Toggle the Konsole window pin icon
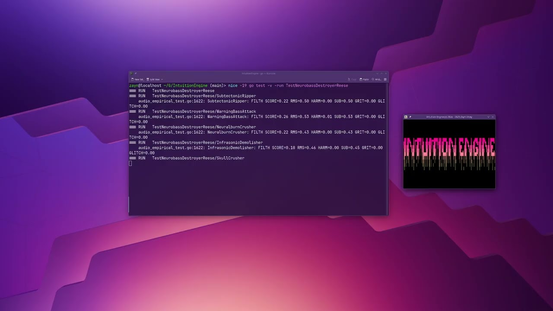Viewport: 553px width, 311px height. pos(136,73)
